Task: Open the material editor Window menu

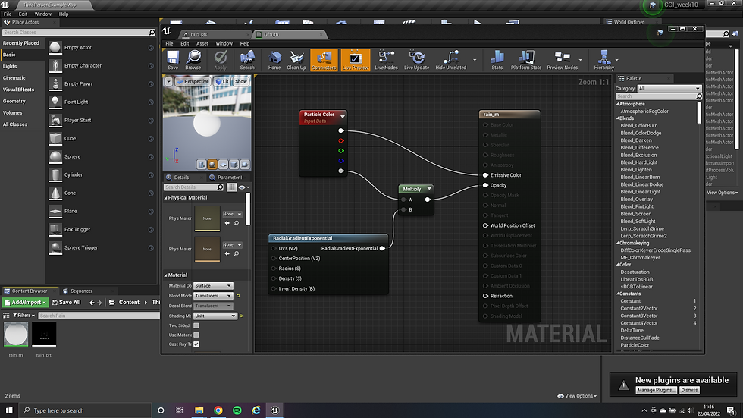Action: click(x=224, y=43)
